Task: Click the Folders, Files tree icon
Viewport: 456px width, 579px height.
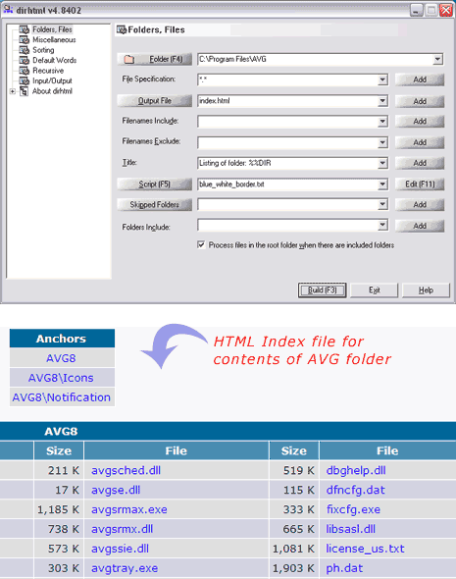Action: (x=25, y=29)
